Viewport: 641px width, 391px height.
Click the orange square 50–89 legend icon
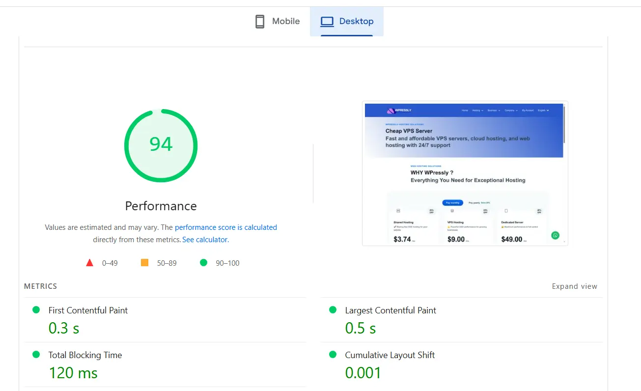144,262
